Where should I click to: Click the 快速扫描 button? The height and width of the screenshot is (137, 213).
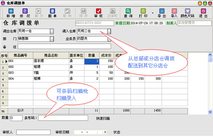coord(103,119)
